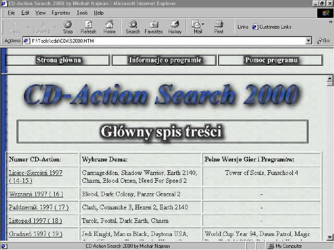This screenshot has width=334, height=250.
Task: Show the History panel icon
Action: 175,27
